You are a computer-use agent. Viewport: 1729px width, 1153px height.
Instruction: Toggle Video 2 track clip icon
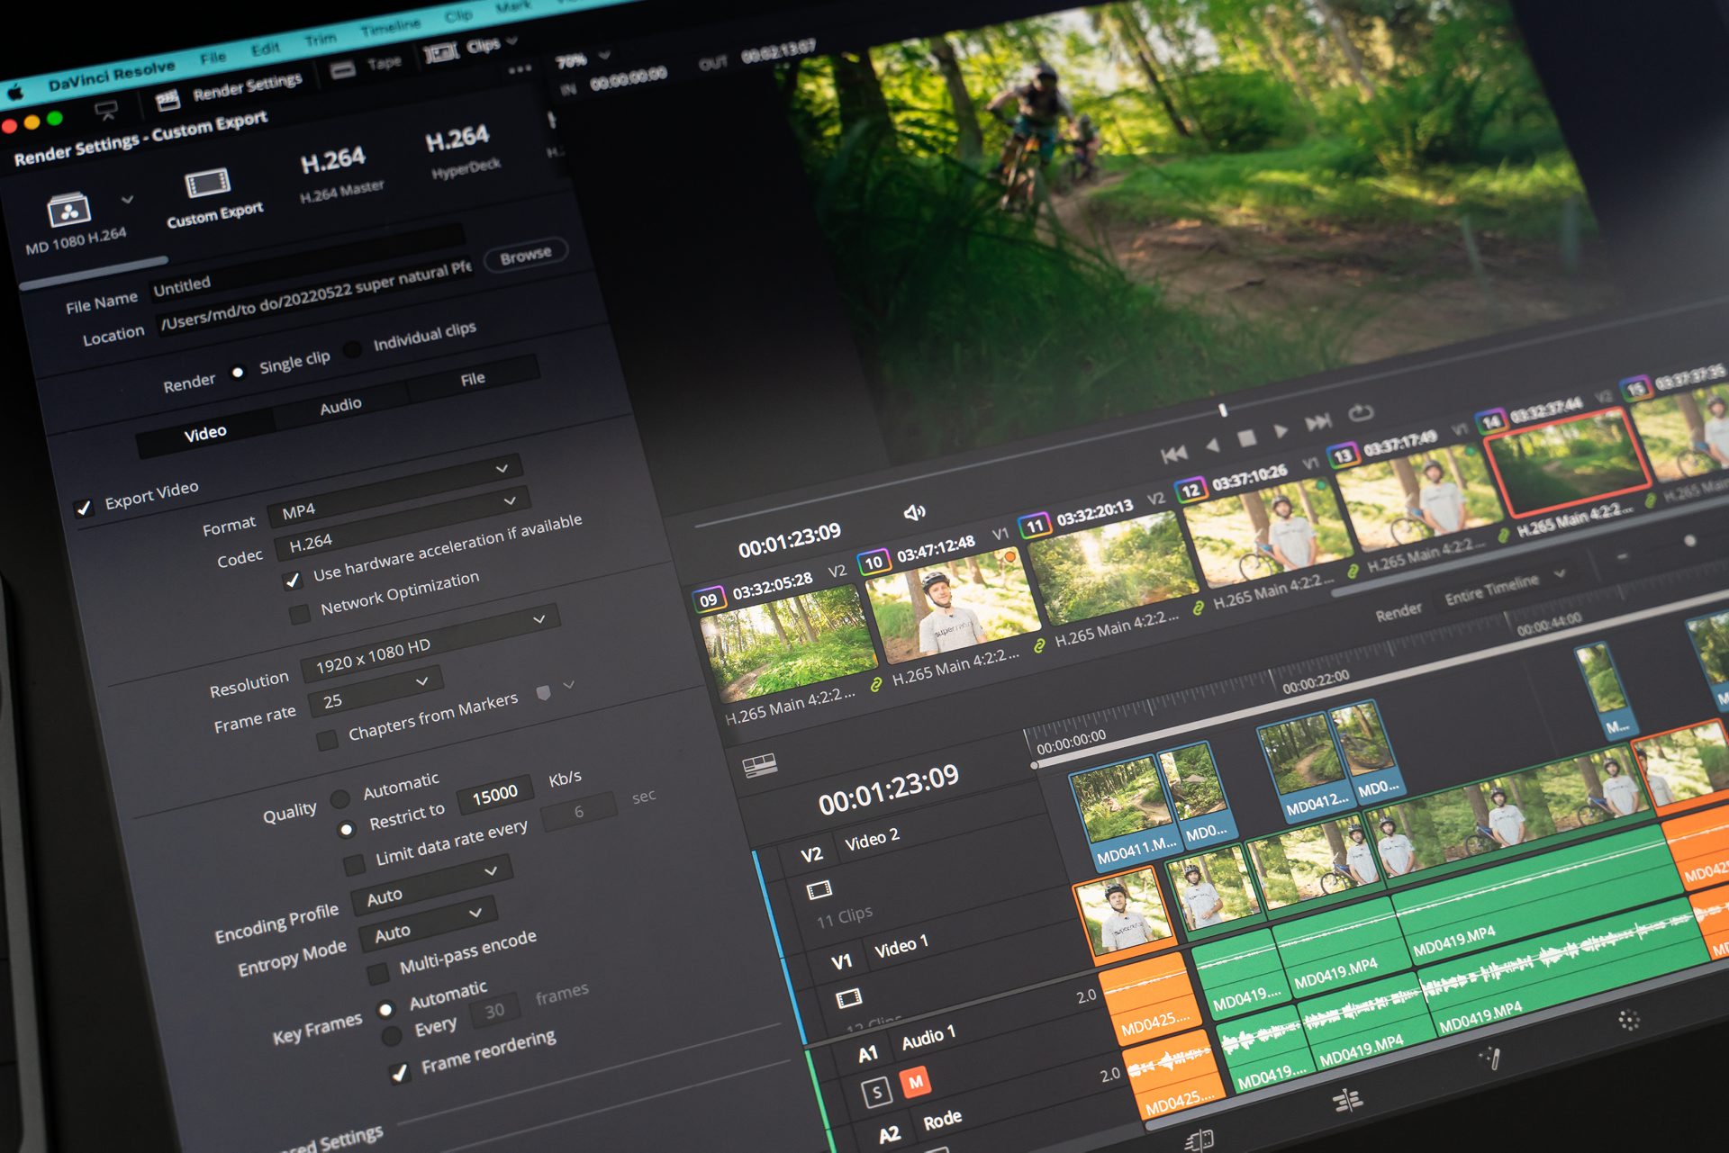819,890
